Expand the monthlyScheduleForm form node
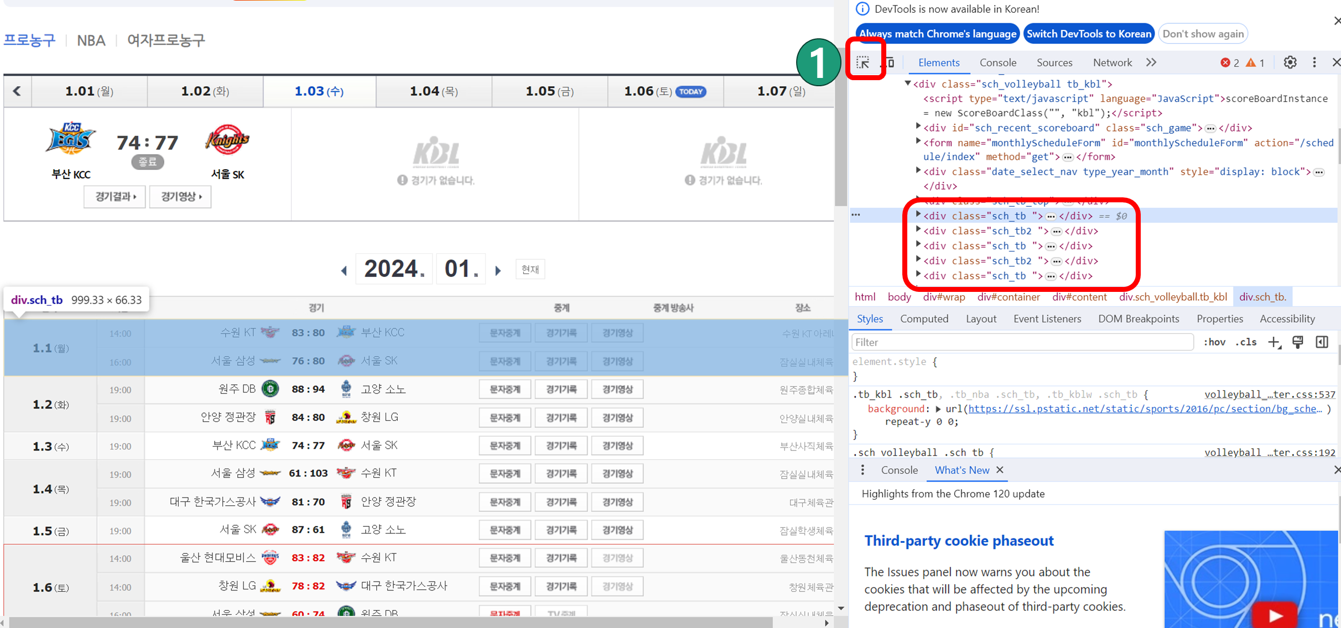 [x=918, y=142]
